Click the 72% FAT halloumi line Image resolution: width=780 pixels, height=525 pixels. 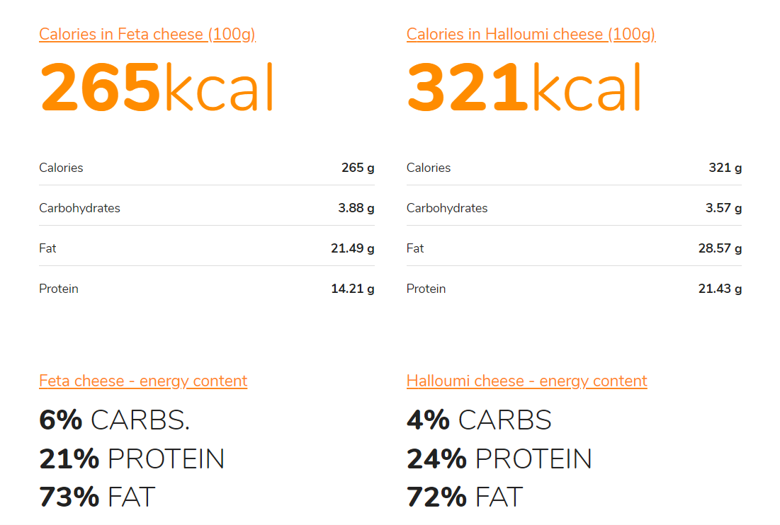[465, 497]
